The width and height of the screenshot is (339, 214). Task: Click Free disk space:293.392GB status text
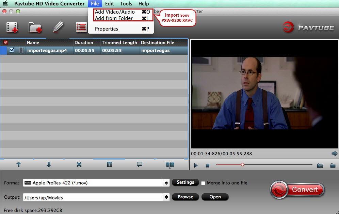pos(33,210)
